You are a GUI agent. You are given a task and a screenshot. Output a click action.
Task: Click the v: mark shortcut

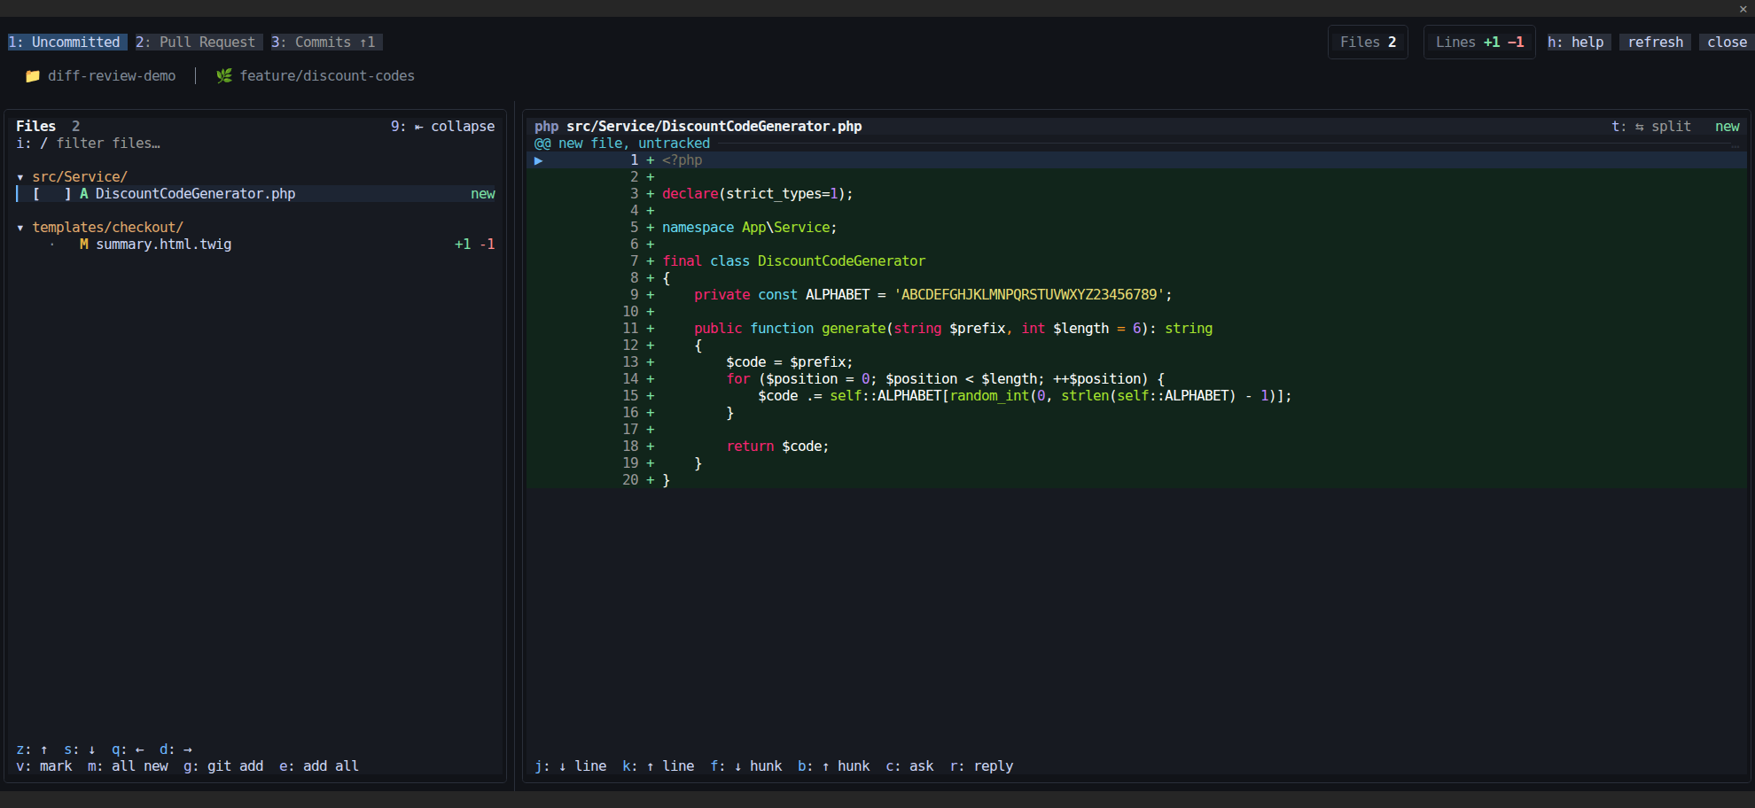coord(44,766)
